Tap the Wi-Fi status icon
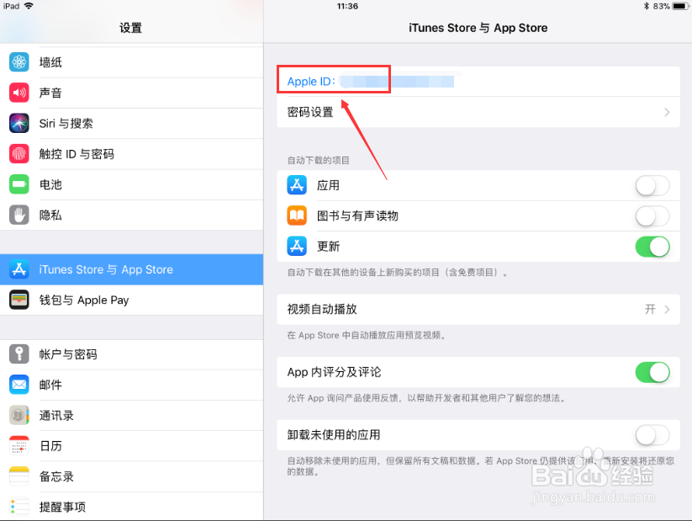Viewport: 692px width, 521px height. pyautogui.click(x=29, y=6)
